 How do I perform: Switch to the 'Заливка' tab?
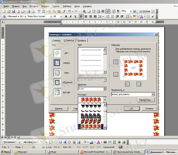82,41
